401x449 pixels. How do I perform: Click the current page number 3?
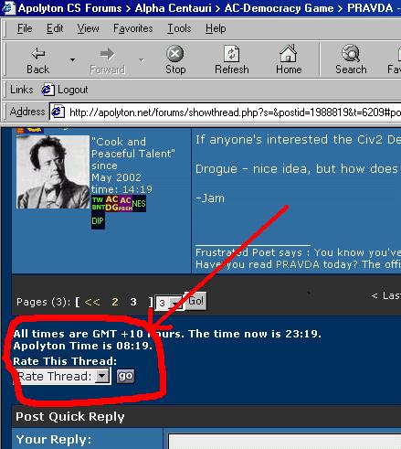point(133,302)
